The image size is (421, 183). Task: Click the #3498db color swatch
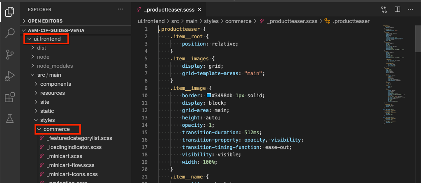click(x=208, y=96)
